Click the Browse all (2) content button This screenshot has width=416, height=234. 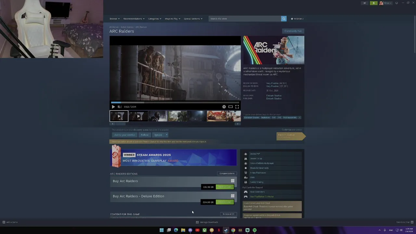(228, 214)
